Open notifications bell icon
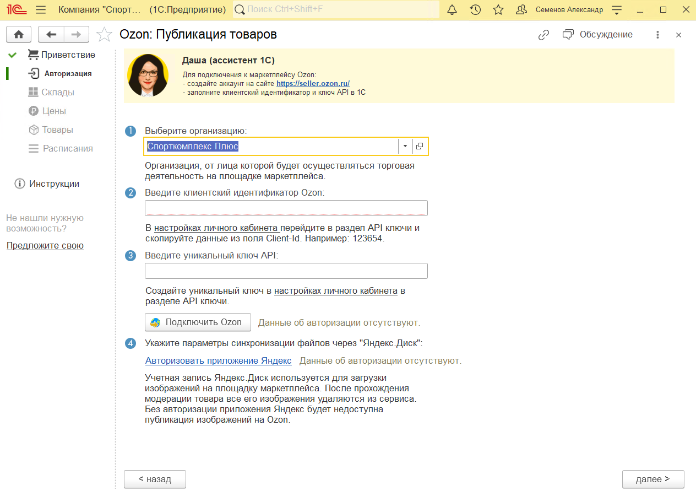Screen dimensions: 696x496 point(452,9)
